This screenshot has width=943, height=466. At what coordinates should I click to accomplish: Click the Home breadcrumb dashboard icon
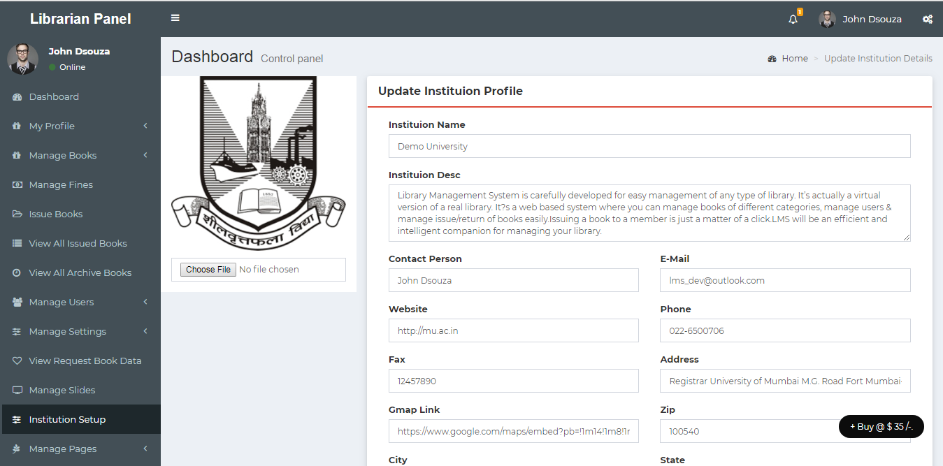772,59
